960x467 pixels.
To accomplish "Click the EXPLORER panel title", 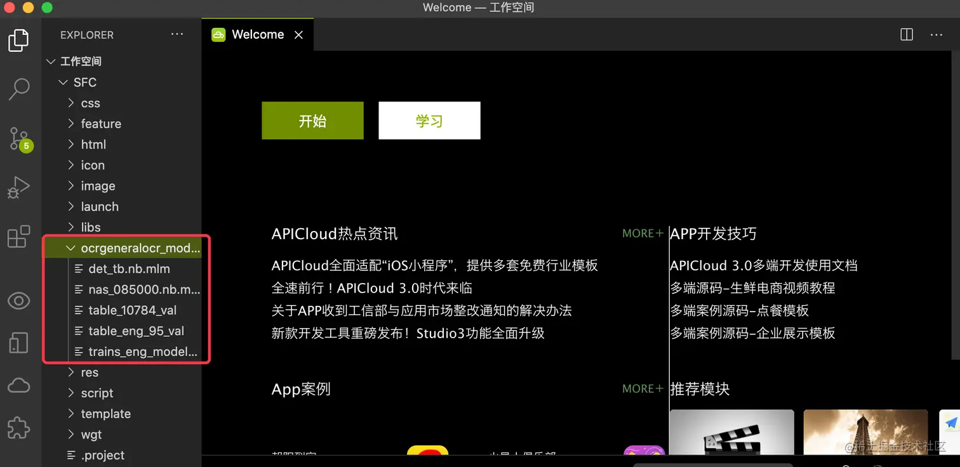I will coord(87,35).
